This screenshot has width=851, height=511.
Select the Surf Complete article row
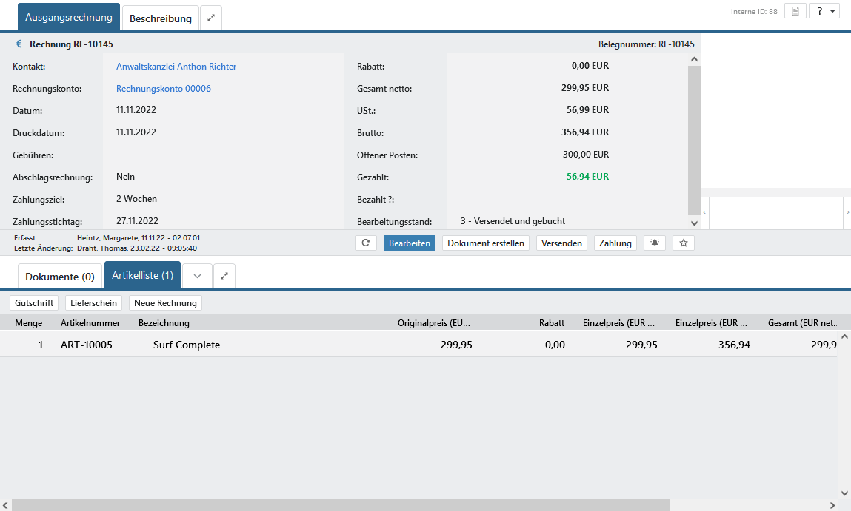pos(187,345)
